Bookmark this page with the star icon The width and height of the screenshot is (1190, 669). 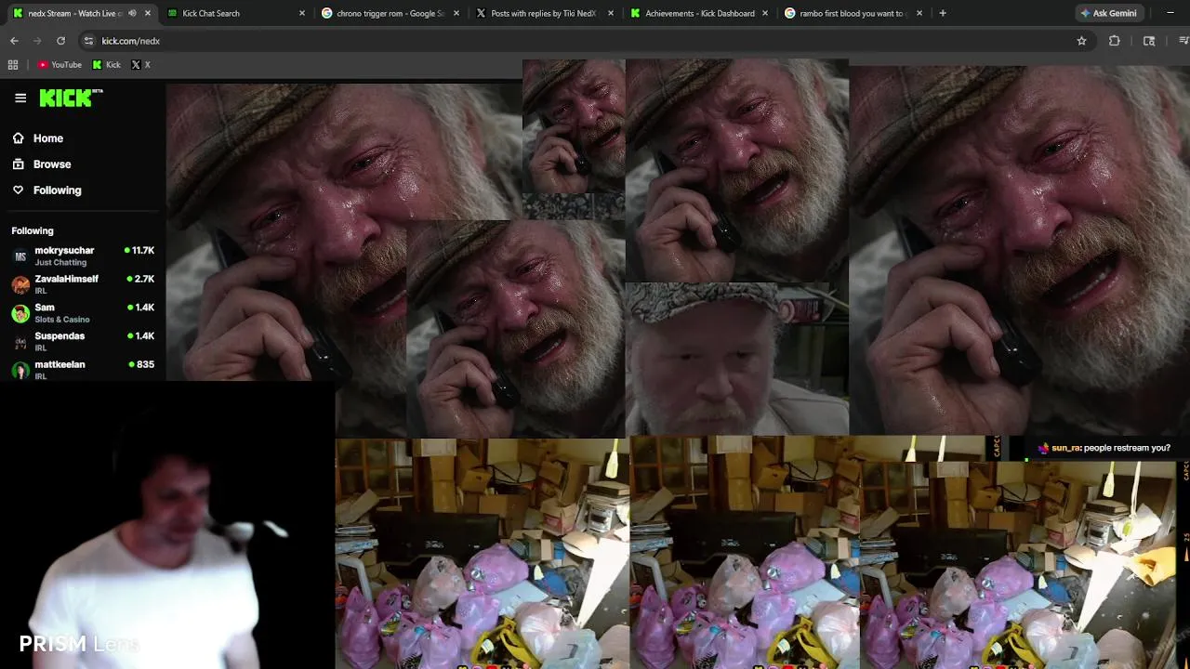coord(1081,41)
